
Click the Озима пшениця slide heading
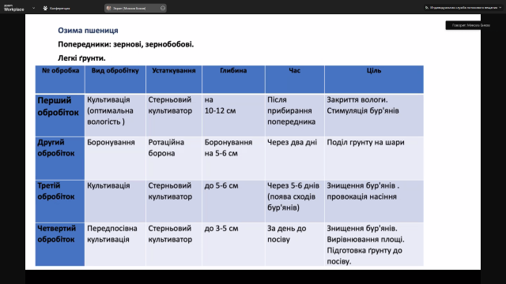tap(88, 30)
